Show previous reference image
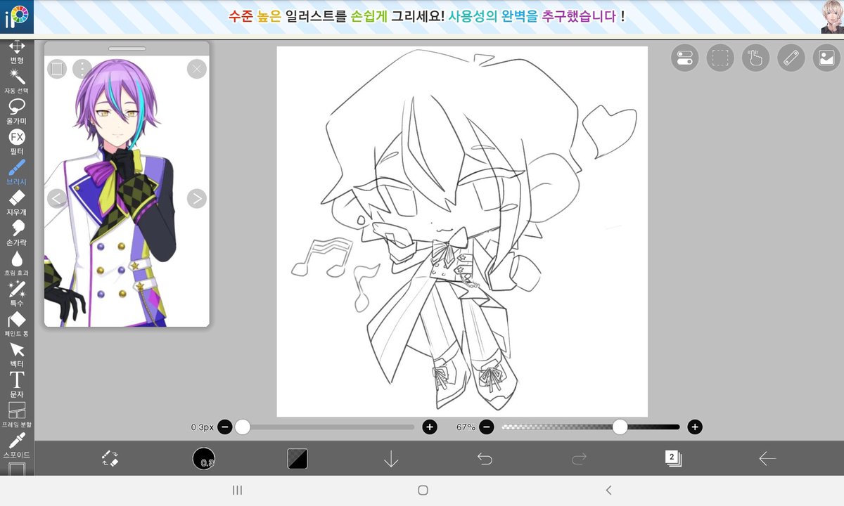Viewport: 844px width, 506px height. click(x=57, y=198)
